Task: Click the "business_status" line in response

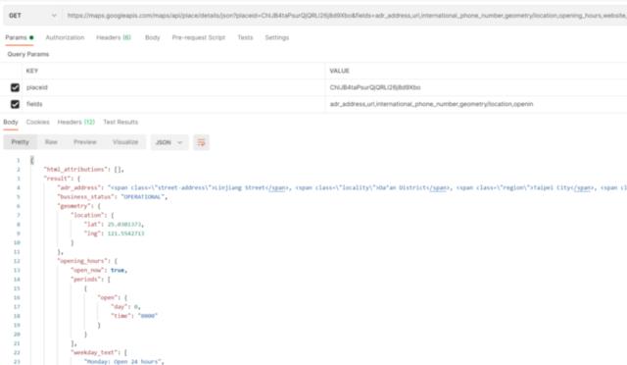Action: point(113,197)
